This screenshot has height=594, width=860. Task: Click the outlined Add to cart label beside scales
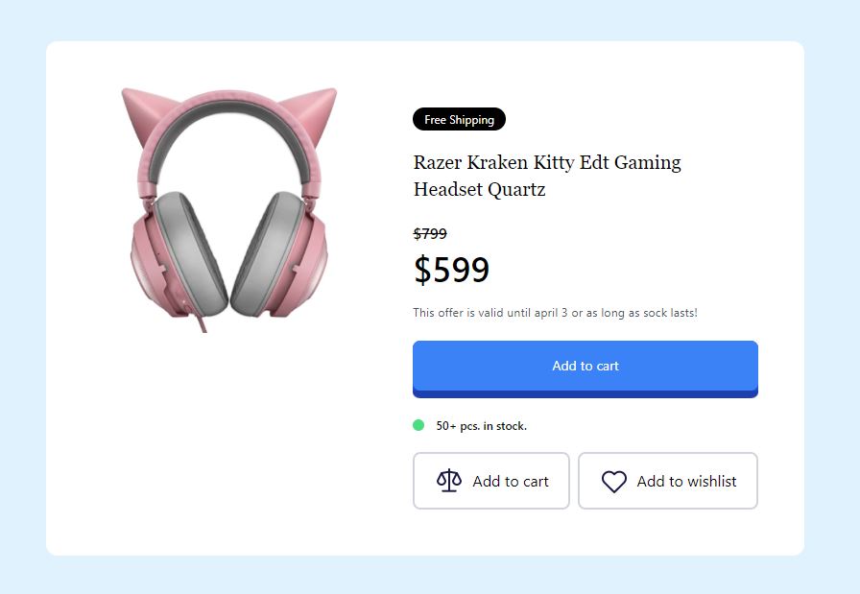[510, 481]
